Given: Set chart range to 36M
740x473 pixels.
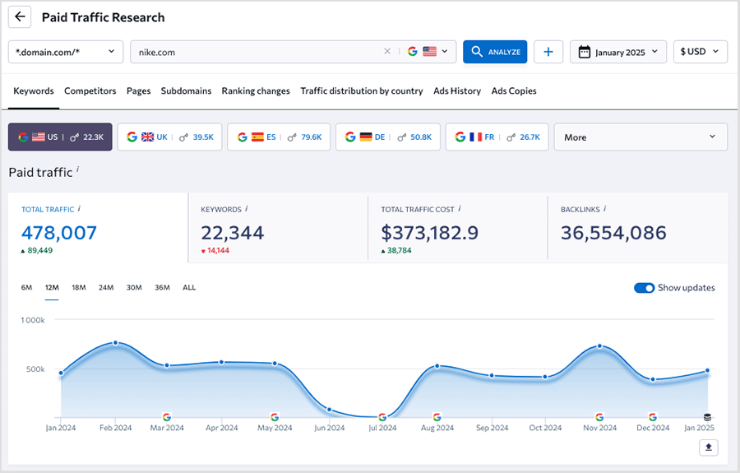Looking at the screenshot, I should pyautogui.click(x=162, y=287).
